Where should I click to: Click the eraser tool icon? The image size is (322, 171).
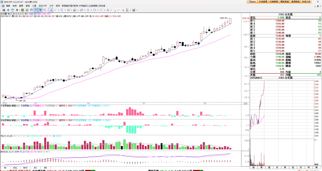click(x=119, y=10)
